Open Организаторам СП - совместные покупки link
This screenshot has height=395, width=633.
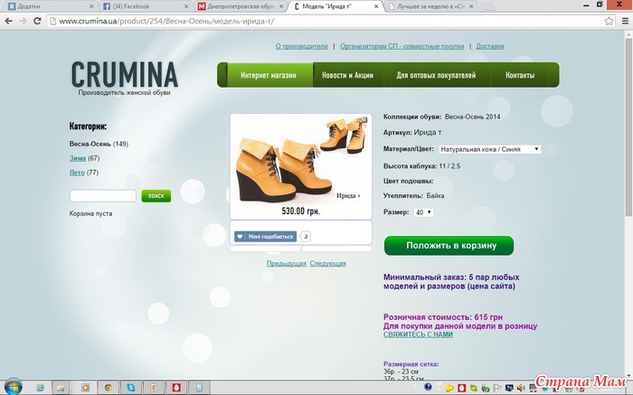tap(402, 46)
